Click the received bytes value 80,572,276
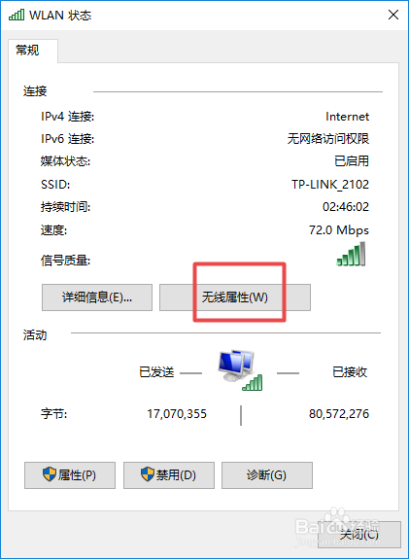Image resolution: width=409 pixels, height=559 pixels. pos(339,414)
